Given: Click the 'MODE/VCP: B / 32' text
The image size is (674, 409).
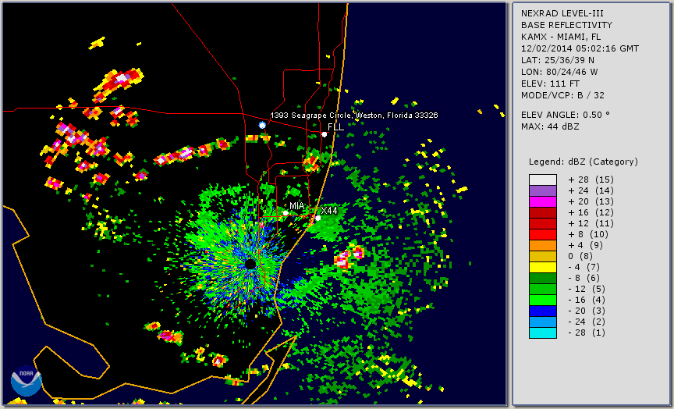Looking at the screenshot, I should 562,95.
